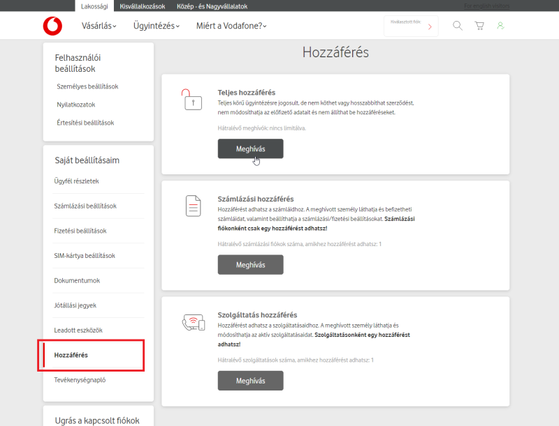Click the text Hátralévő meghívók: nincs limitálva

pyautogui.click(x=262, y=128)
